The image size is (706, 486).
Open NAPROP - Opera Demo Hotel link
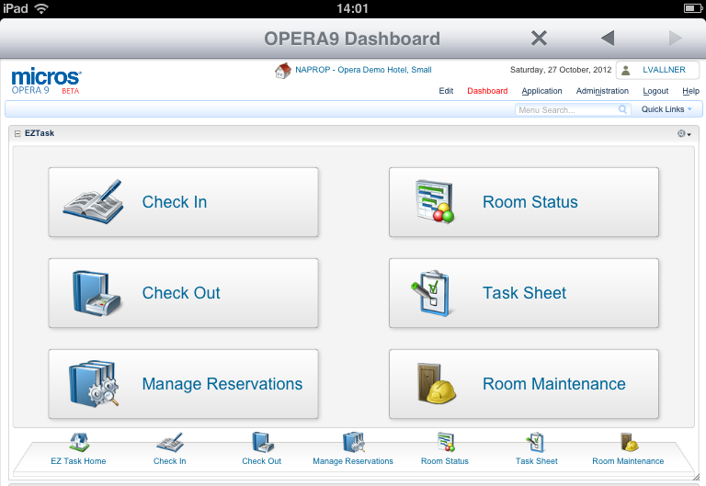point(363,70)
